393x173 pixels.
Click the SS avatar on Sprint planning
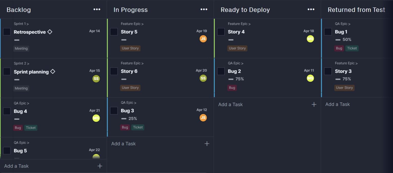[96, 78]
